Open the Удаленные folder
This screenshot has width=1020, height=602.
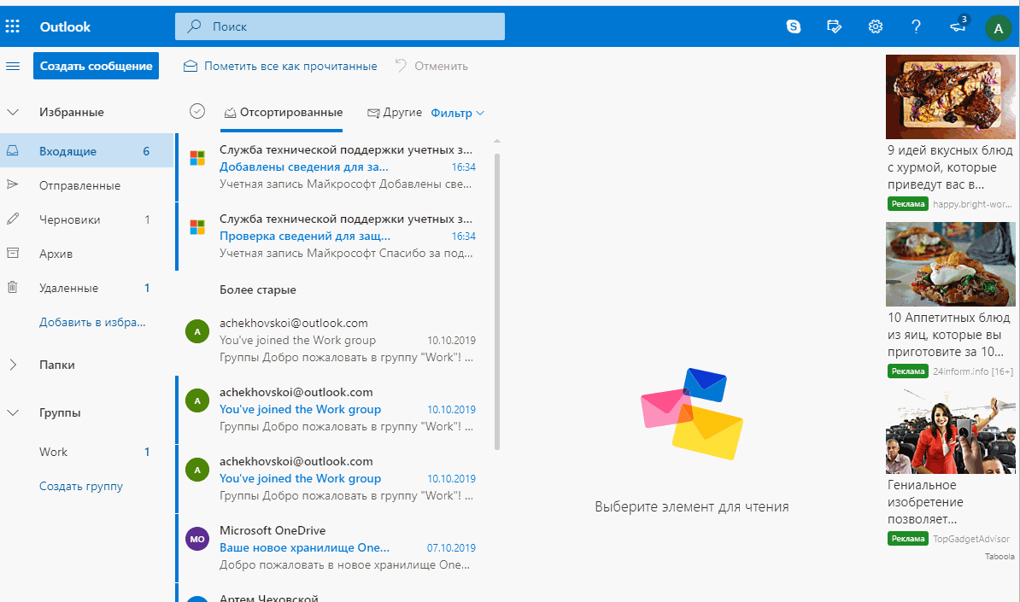click(86, 288)
